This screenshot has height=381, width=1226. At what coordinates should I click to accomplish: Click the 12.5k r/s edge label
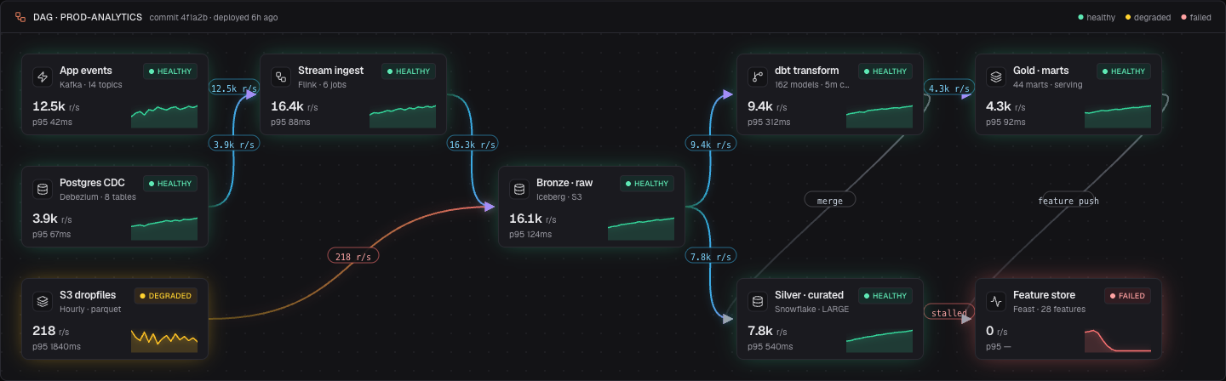coord(234,88)
